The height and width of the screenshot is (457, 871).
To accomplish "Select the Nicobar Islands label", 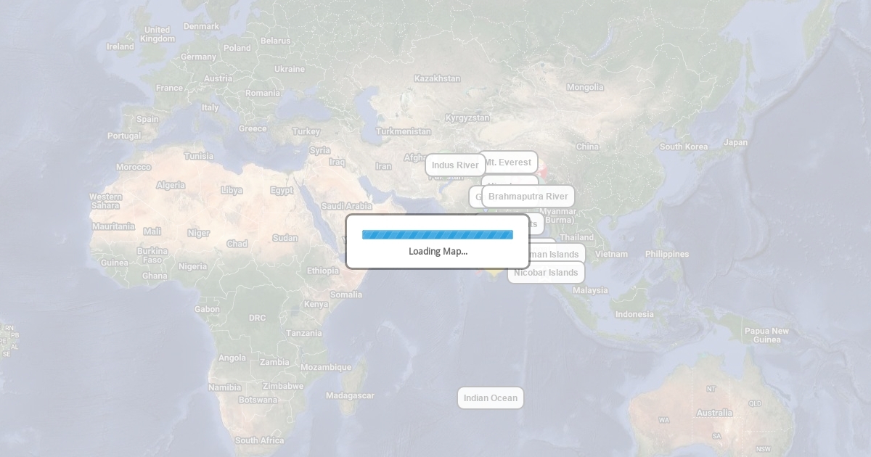I will pyautogui.click(x=546, y=273).
